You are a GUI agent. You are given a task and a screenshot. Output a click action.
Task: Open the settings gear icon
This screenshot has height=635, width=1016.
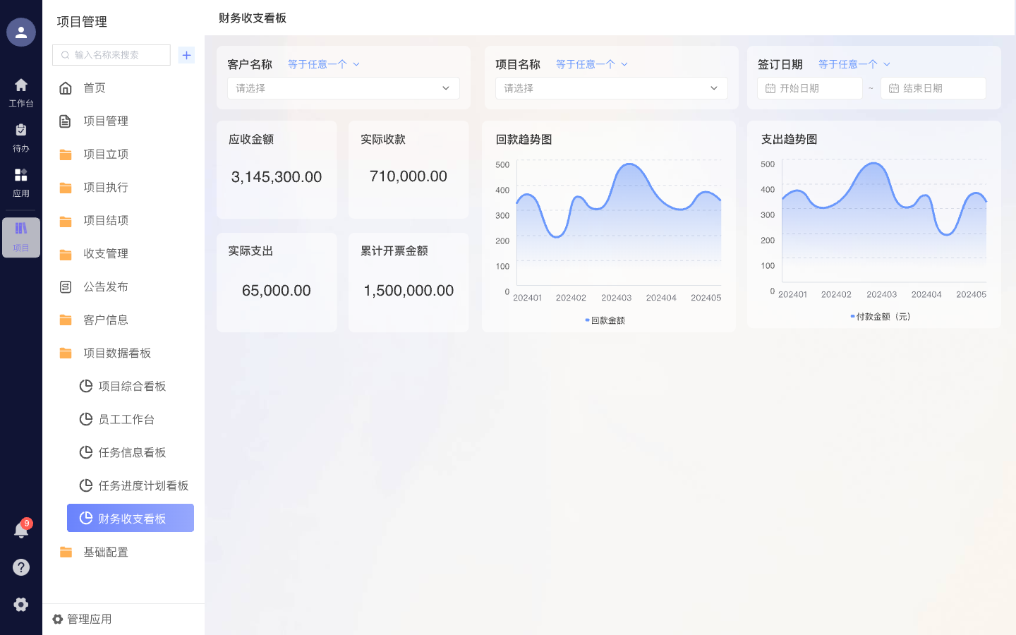21,605
